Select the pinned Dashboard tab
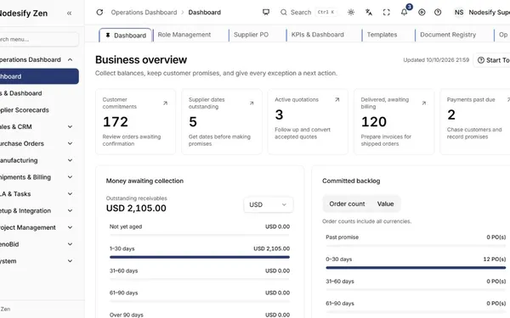 pyautogui.click(x=126, y=35)
